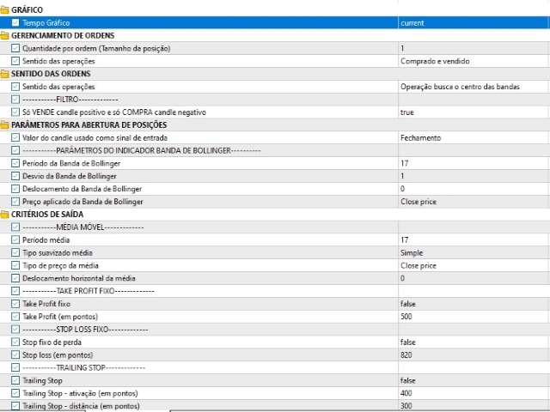Select the Desvio da Banda de Bollinger row
Viewport: 550px width, 412px height.
coord(275,176)
